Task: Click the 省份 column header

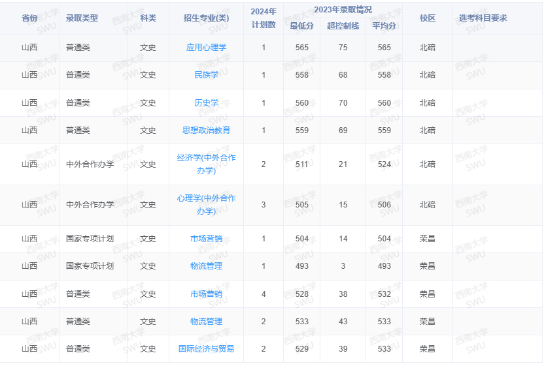Action: pyautogui.click(x=29, y=18)
